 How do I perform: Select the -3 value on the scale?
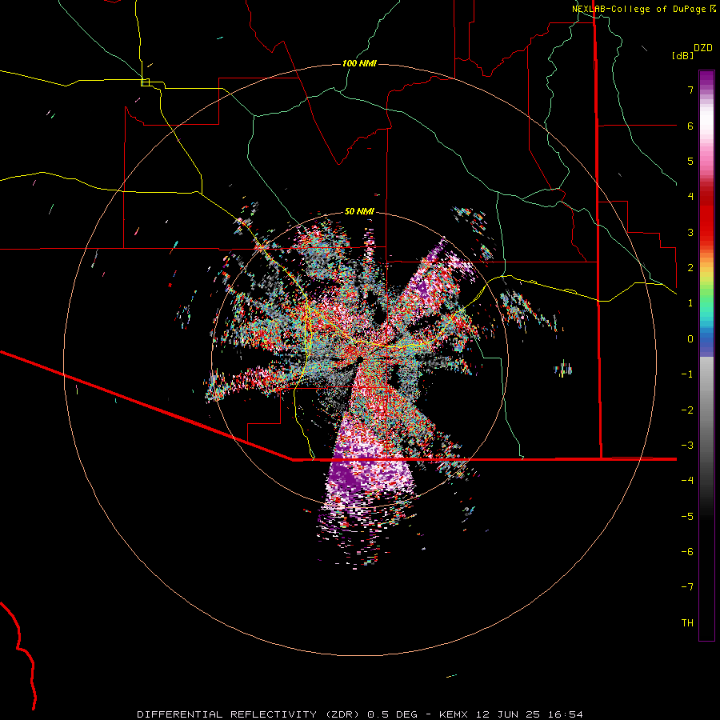coord(687,446)
